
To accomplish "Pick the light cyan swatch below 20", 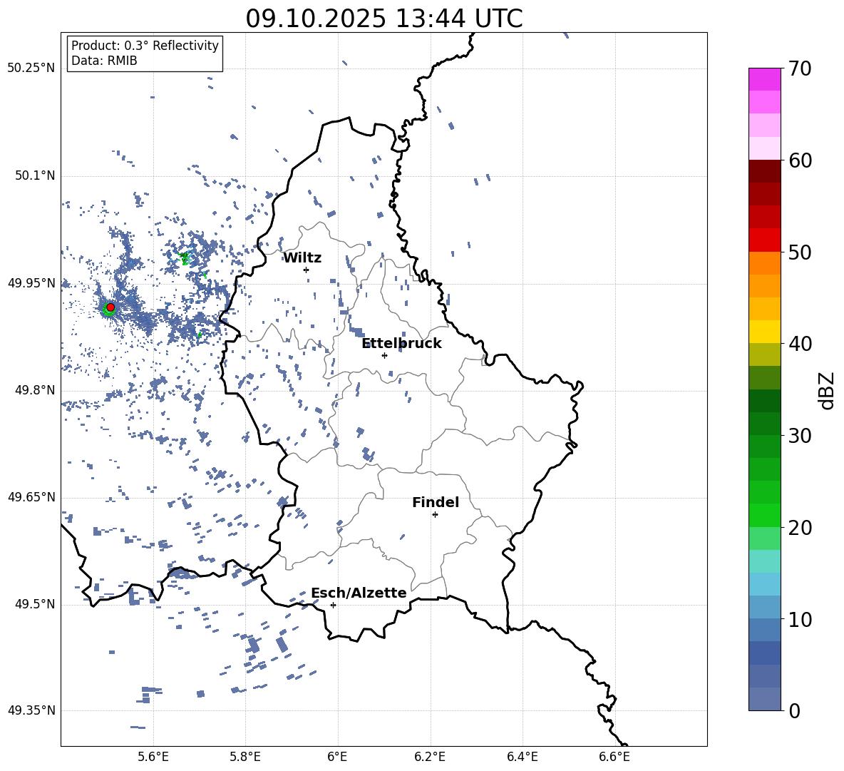I will point(765,561).
